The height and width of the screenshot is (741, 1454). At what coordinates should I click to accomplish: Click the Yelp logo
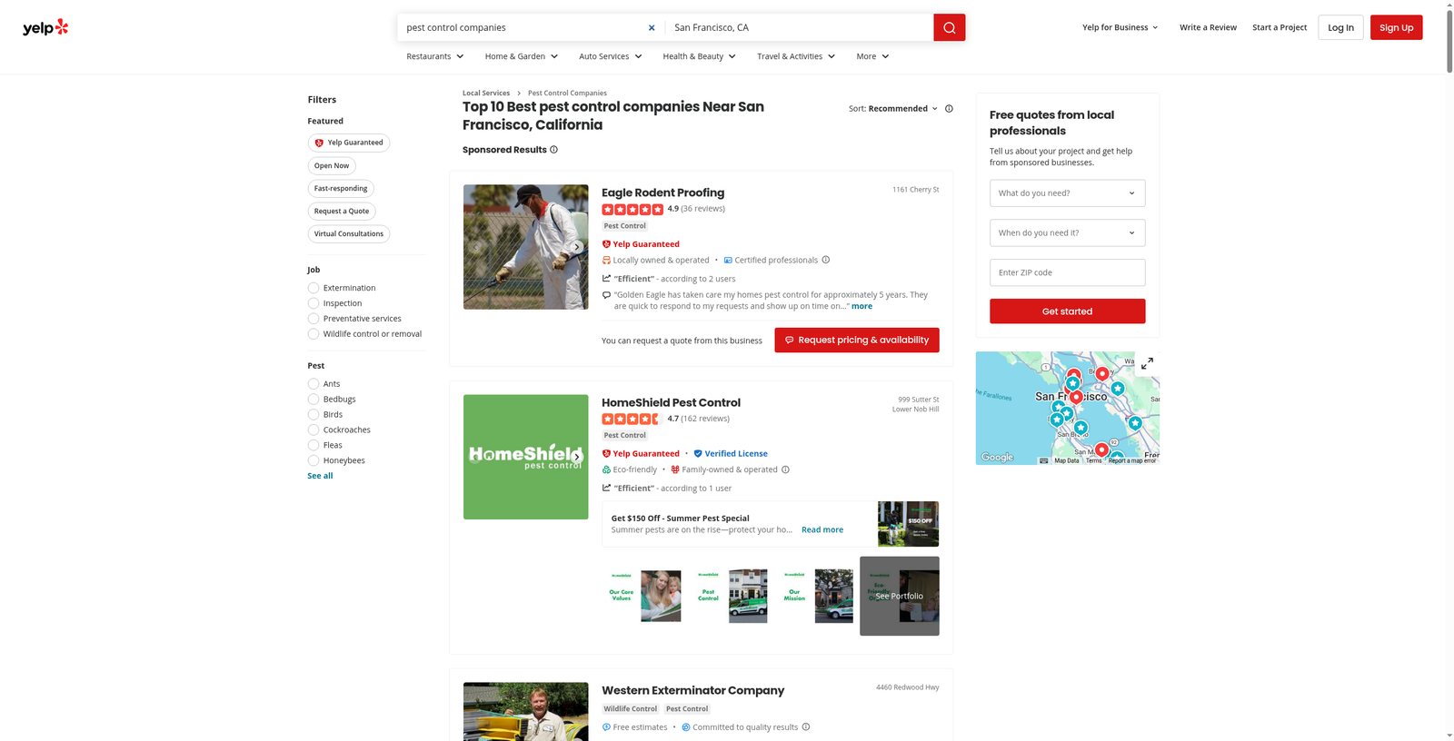45,27
